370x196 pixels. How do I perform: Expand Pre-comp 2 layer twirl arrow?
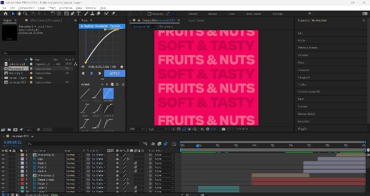(x=18, y=155)
